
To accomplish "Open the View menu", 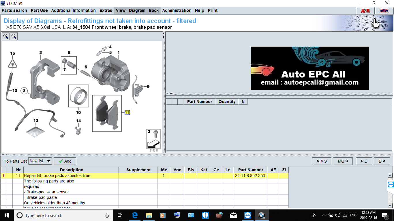I will 121,10.
